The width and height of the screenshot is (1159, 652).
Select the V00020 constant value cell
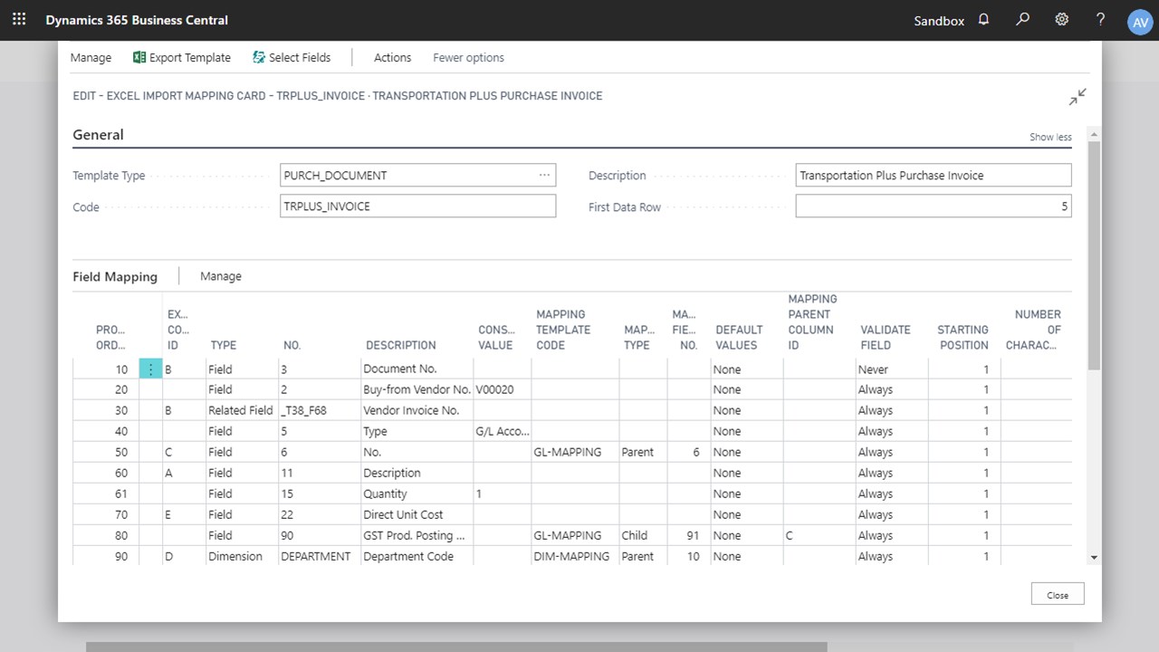(x=502, y=389)
